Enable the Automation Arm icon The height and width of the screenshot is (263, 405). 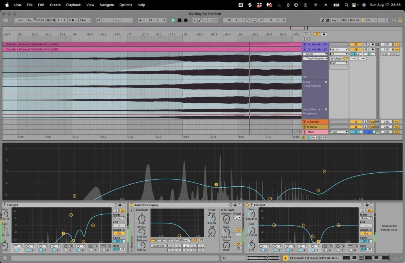[x=200, y=20]
